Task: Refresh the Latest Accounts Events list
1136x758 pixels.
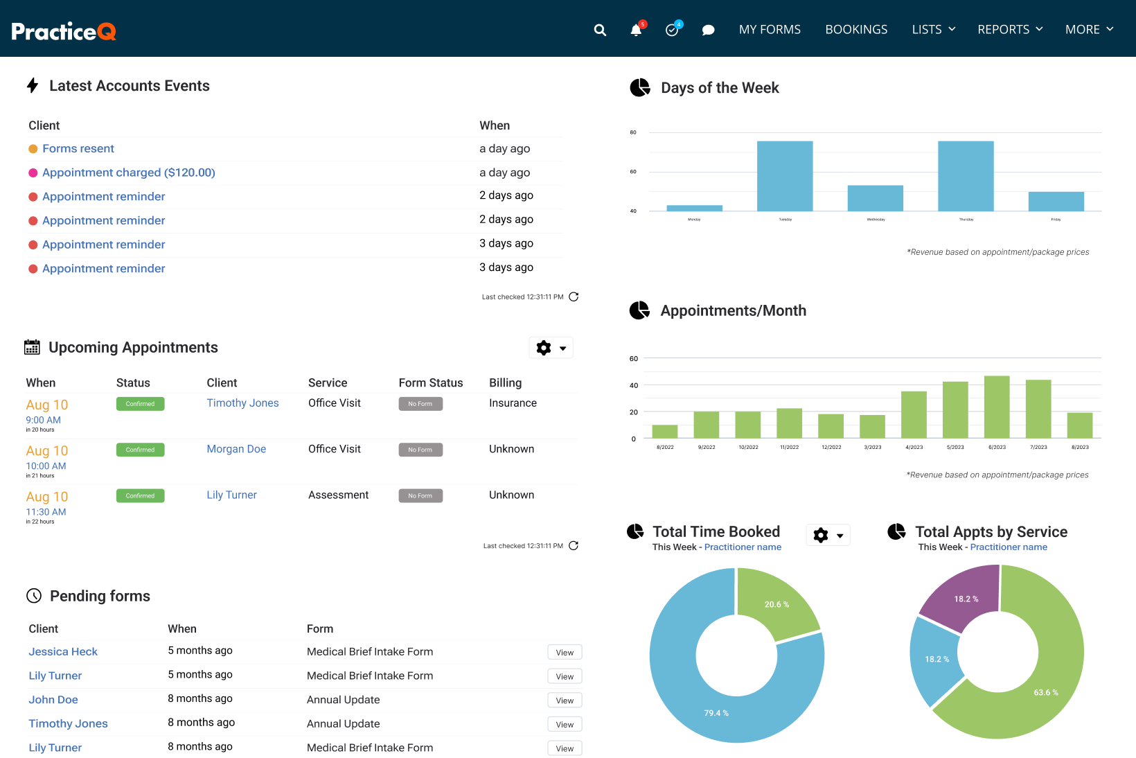Action: click(574, 297)
